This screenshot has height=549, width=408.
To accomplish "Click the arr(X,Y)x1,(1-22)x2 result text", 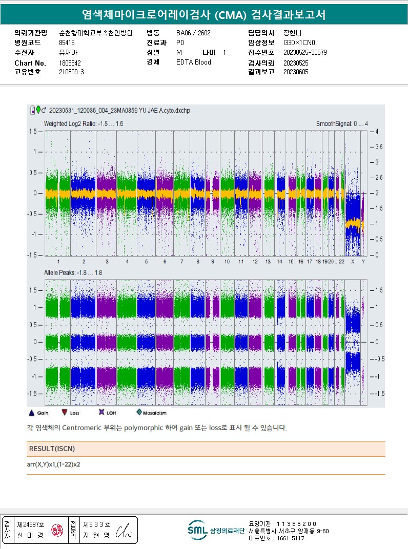I will tap(53, 464).
